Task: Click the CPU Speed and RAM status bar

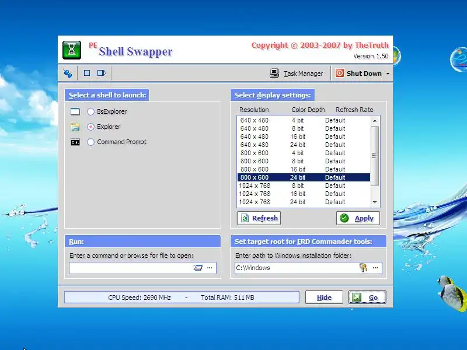Action: coord(182,297)
